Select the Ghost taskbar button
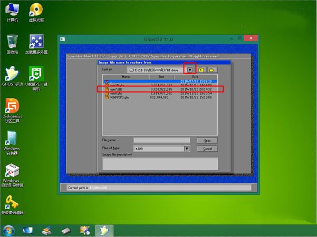 click(x=104, y=231)
